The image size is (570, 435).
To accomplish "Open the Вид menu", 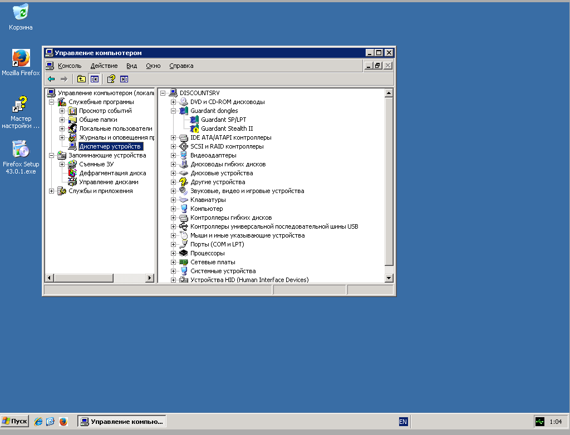I will [131, 66].
